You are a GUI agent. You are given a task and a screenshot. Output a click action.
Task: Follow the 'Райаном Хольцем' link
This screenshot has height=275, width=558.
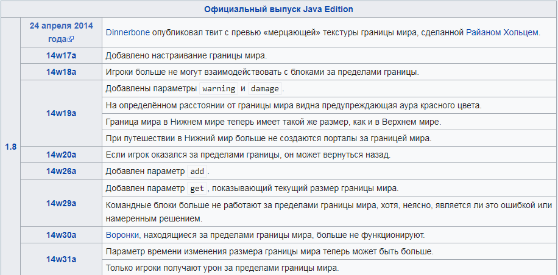(502, 33)
